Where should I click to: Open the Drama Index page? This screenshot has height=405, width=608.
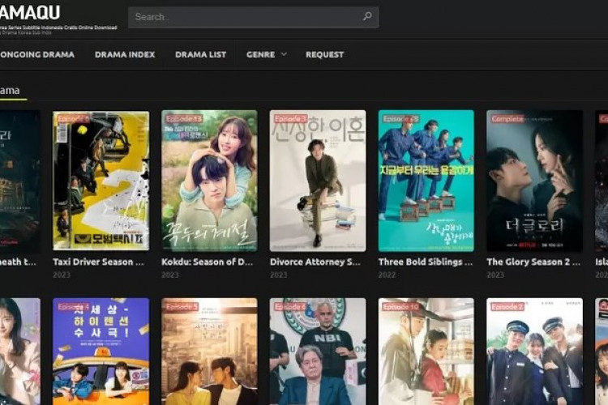[125, 54]
